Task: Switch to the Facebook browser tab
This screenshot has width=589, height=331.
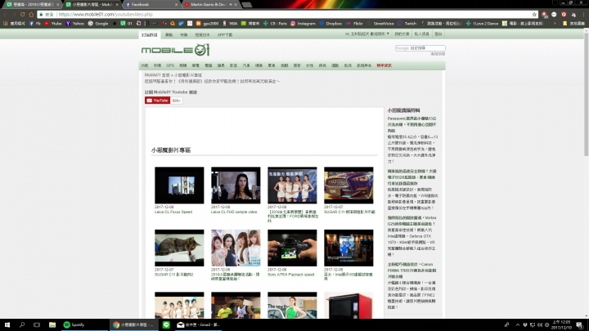Action: coord(133,4)
